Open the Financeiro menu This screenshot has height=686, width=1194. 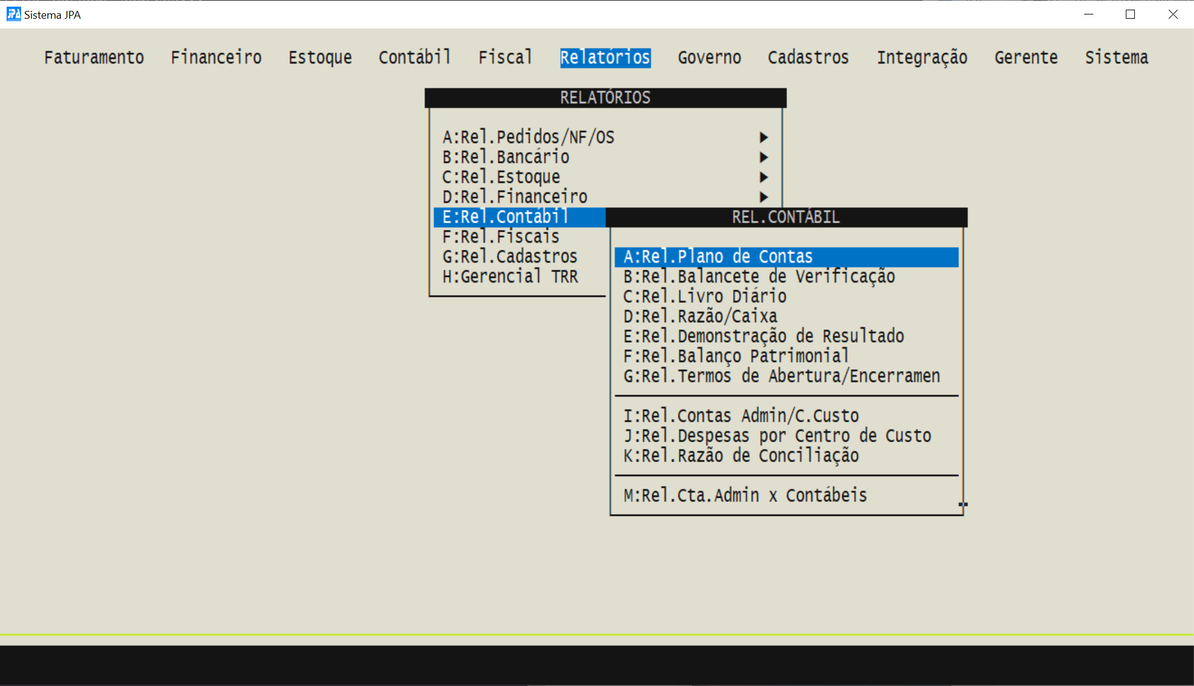216,57
